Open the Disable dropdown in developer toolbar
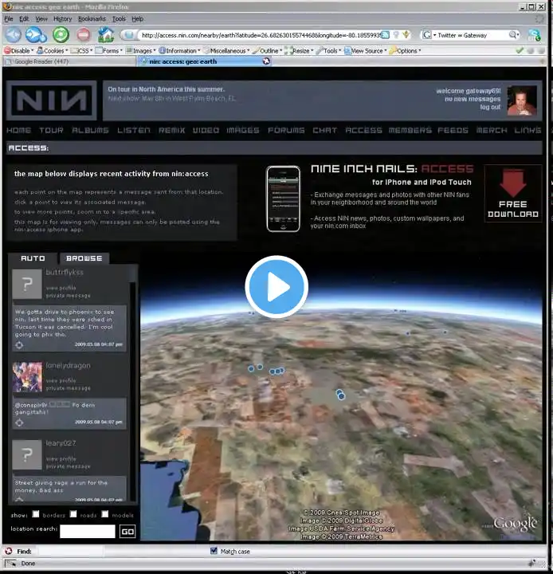Screen dimensions: 553x574 click(18, 50)
